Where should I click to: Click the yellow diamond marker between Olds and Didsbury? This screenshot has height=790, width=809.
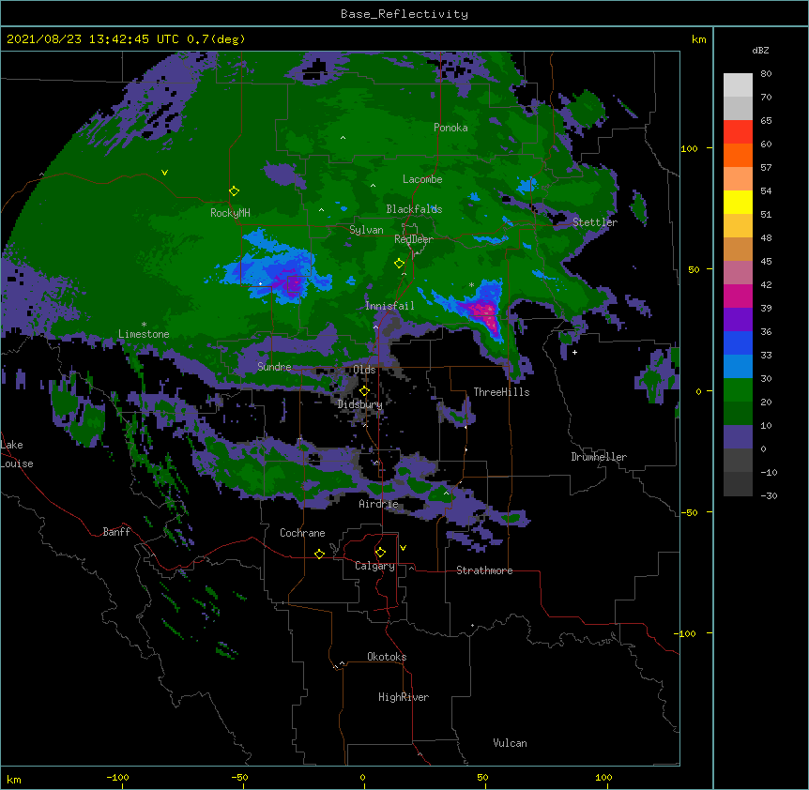point(364,390)
